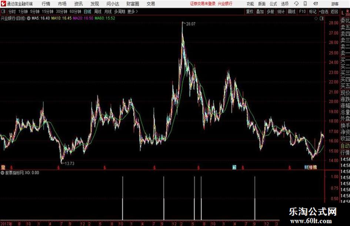Open the 选项 menu
The width and height of the screenshot is (350, 226).
[284, 4]
